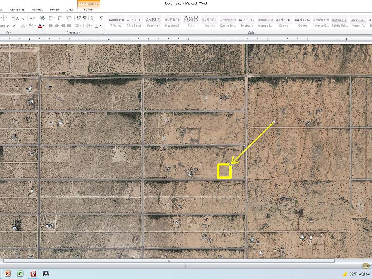Expand the bullet list options
372x279 pixels.
(55, 18)
